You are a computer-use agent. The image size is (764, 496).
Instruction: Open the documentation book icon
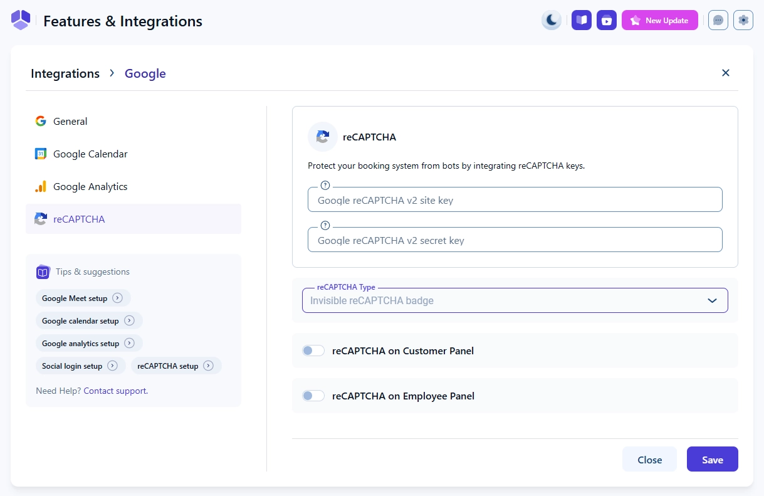(582, 20)
